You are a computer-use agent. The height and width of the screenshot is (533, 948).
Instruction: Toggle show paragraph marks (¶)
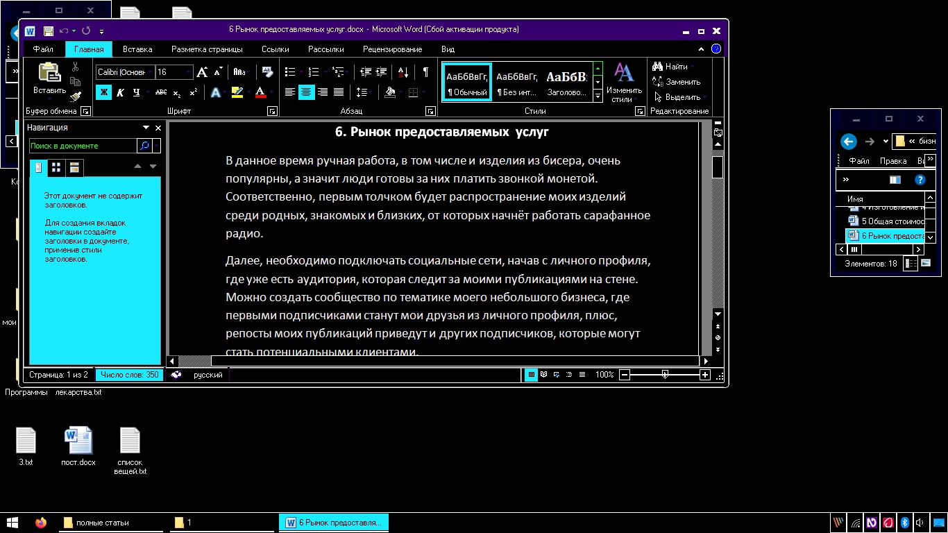(x=425, y=72)
